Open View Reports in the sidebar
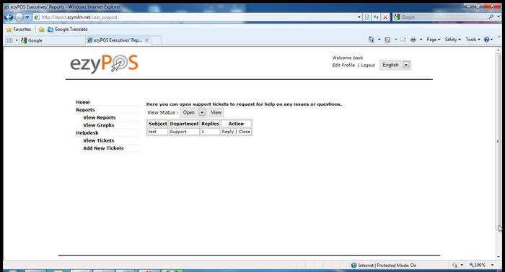This screenshot has width=505, height=272. tap(100, 117)
